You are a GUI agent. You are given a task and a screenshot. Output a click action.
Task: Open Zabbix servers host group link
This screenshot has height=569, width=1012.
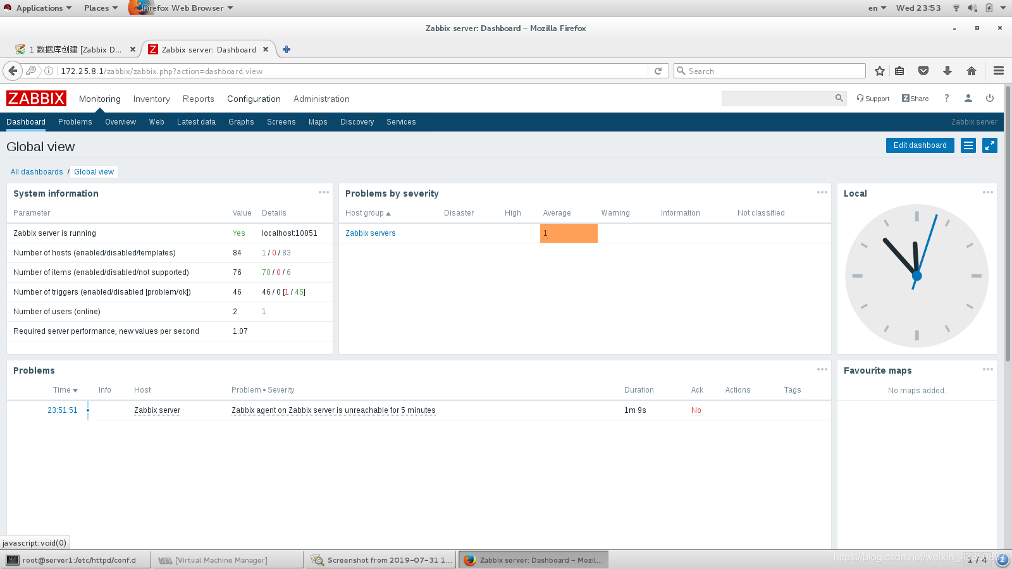click(371, 233)
